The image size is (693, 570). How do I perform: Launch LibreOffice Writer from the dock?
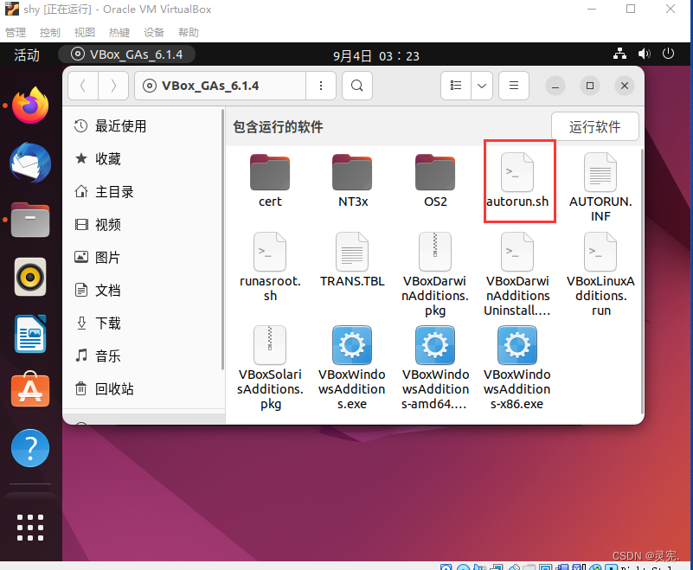(x=30, y=334)
